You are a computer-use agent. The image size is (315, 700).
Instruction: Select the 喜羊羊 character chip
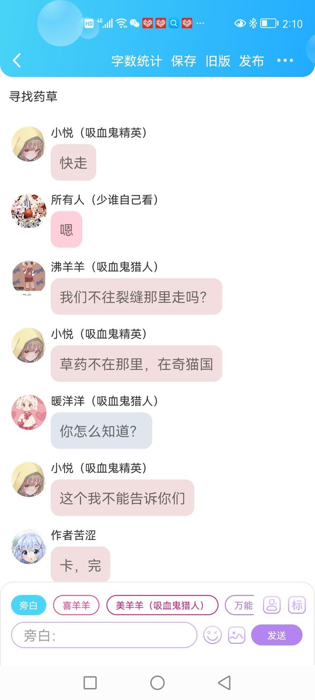click(x=76, y=605)
